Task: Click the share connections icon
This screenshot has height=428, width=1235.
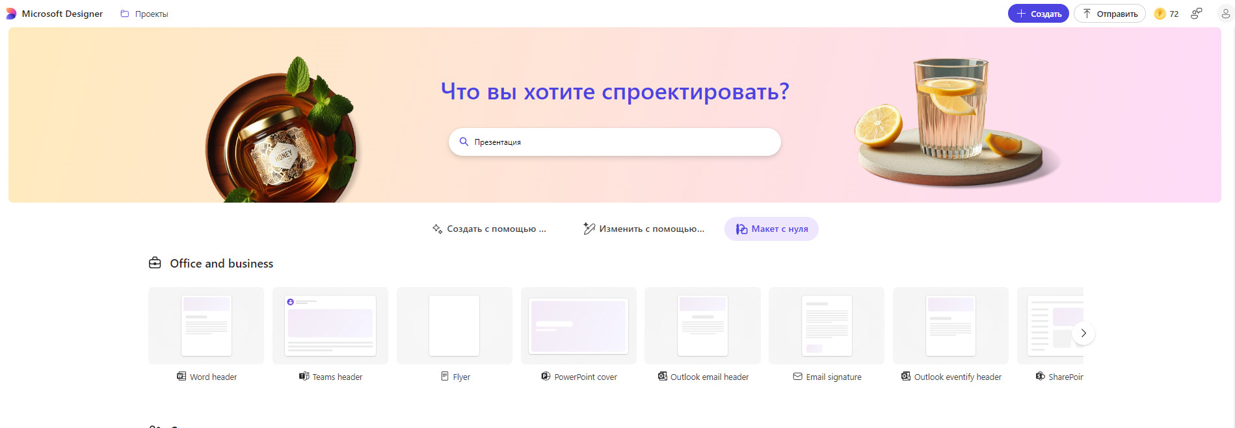Action: click(x=1196, y=14)
